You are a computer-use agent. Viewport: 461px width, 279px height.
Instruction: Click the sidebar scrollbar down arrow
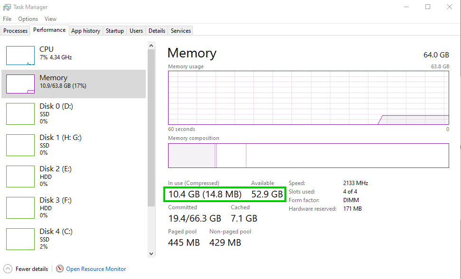click(151, 253)
